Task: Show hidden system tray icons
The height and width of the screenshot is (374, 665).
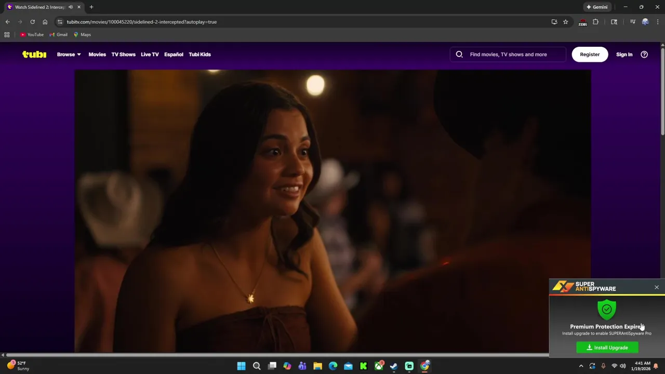Action: (581, 366)
